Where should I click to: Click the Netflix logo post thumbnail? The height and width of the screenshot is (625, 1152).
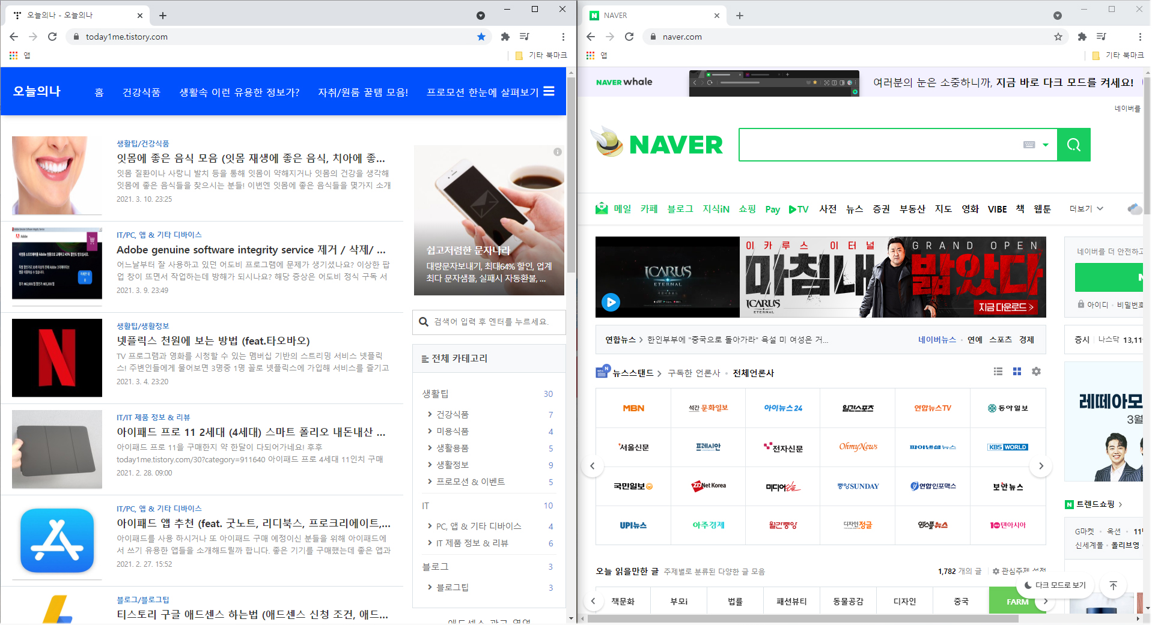pyautogui.click(x=57, y=358)
